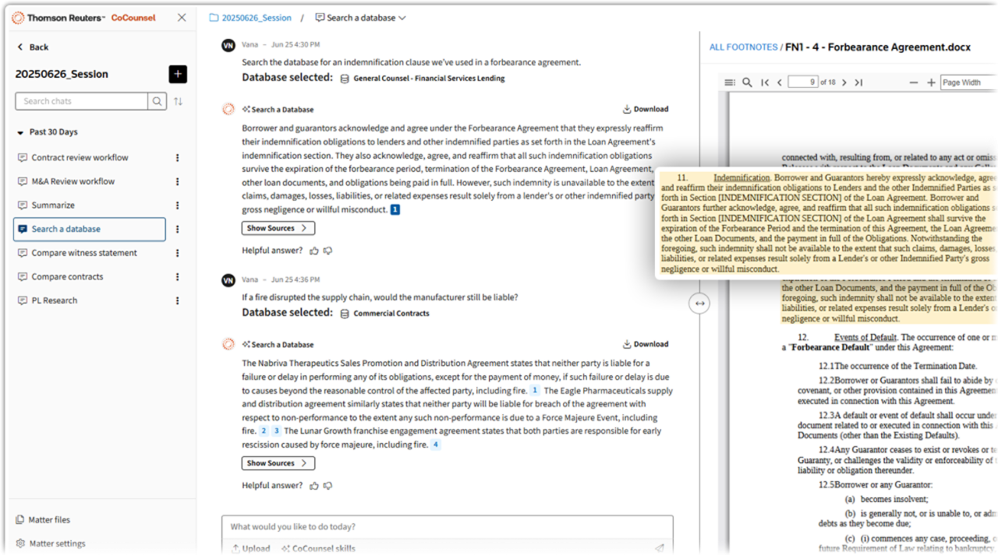This screenshot has width=998, height=555.
Task: Jump to the first page of the document
Action: pyautogui.click(x=765, y=83)
